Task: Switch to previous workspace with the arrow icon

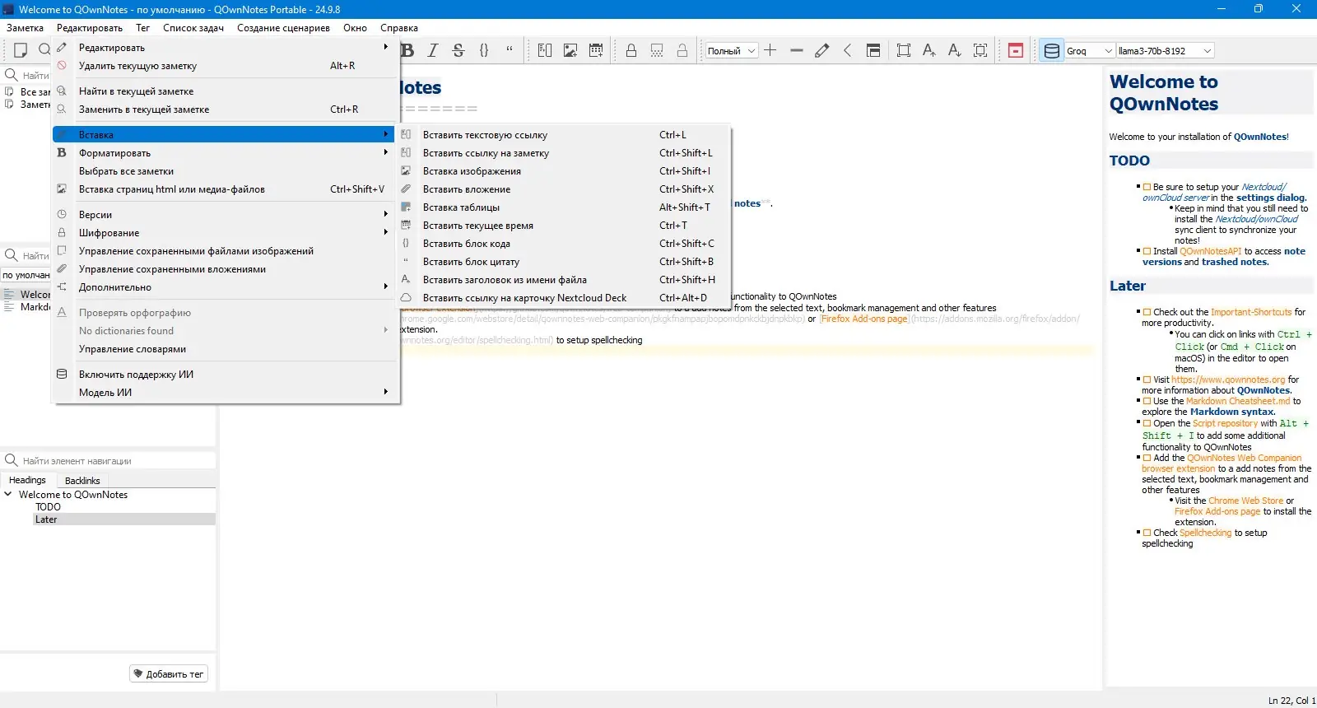Action: [847, 50]
